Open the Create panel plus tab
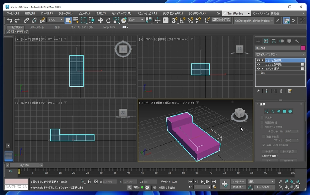This screenshot has width=310, height=195. click(x=258, y=41)
